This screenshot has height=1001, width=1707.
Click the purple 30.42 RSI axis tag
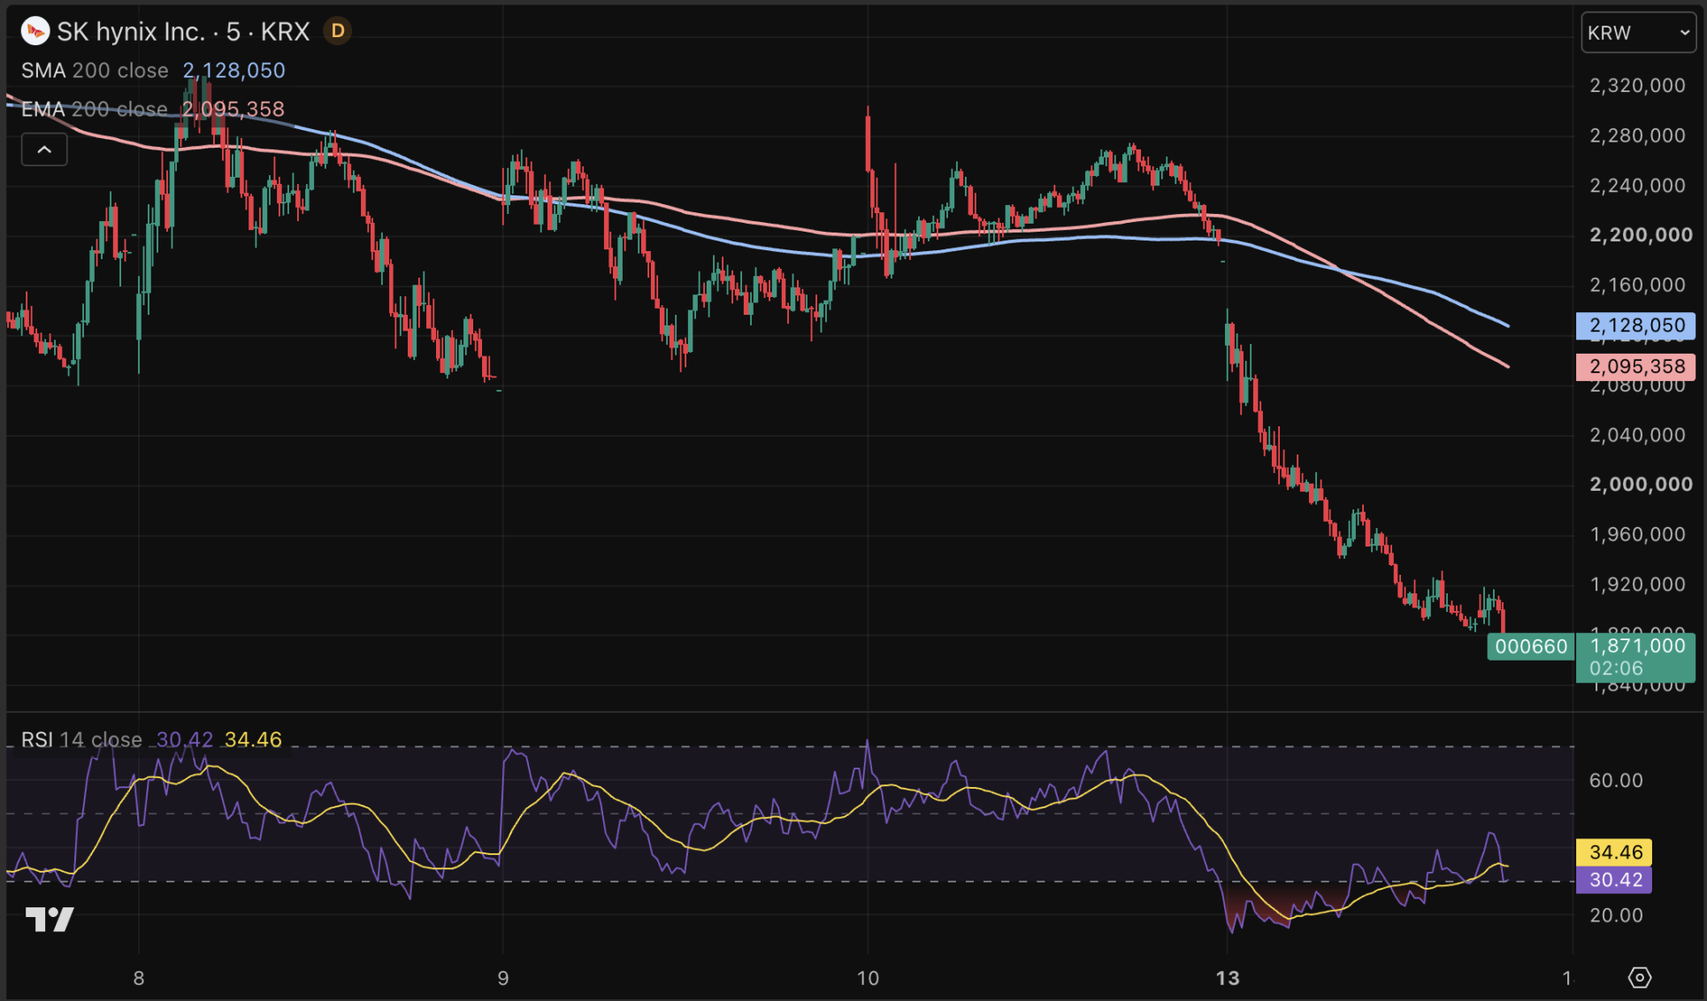point(1615,880)
